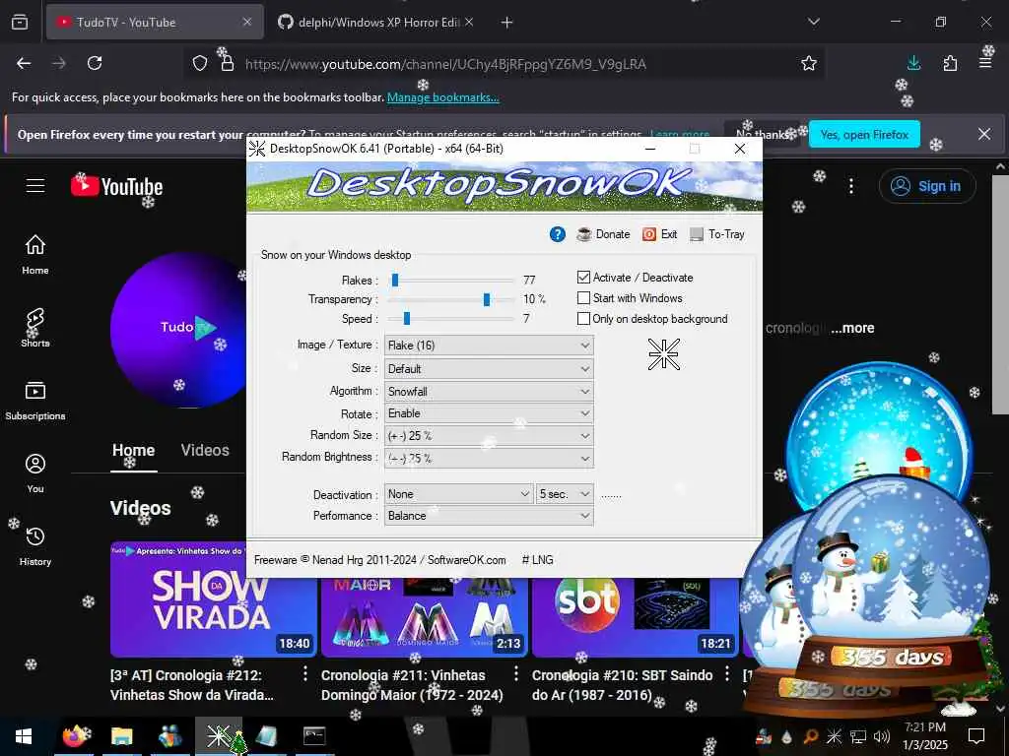Image resolution: width=1009 pixels, height=756 pixels.
Task: Open Firefox extensions puzzle icon
Action: (950, 63)
